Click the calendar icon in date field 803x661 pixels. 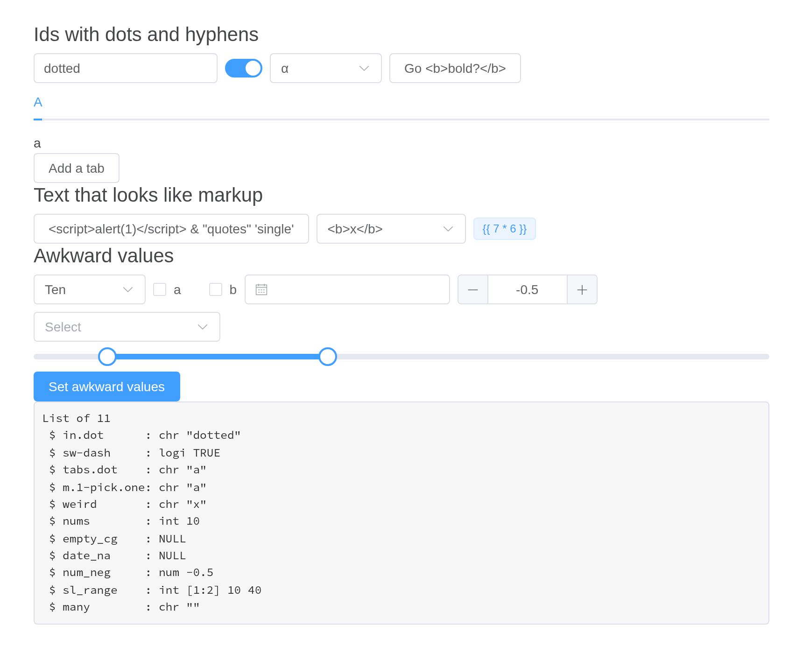(261, 289)
